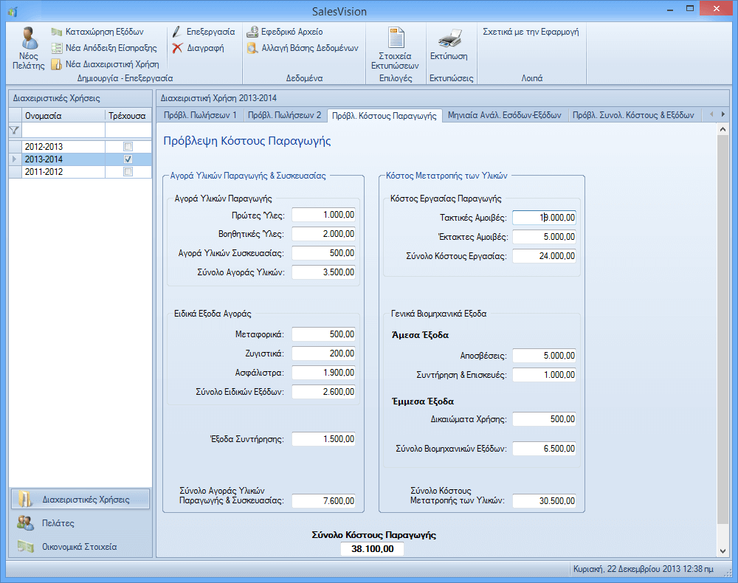This screenshot has height=583, width=738.
Task: Open Καταχώρηση Εξόδων from the ribbon
Action: coord(58,32)
